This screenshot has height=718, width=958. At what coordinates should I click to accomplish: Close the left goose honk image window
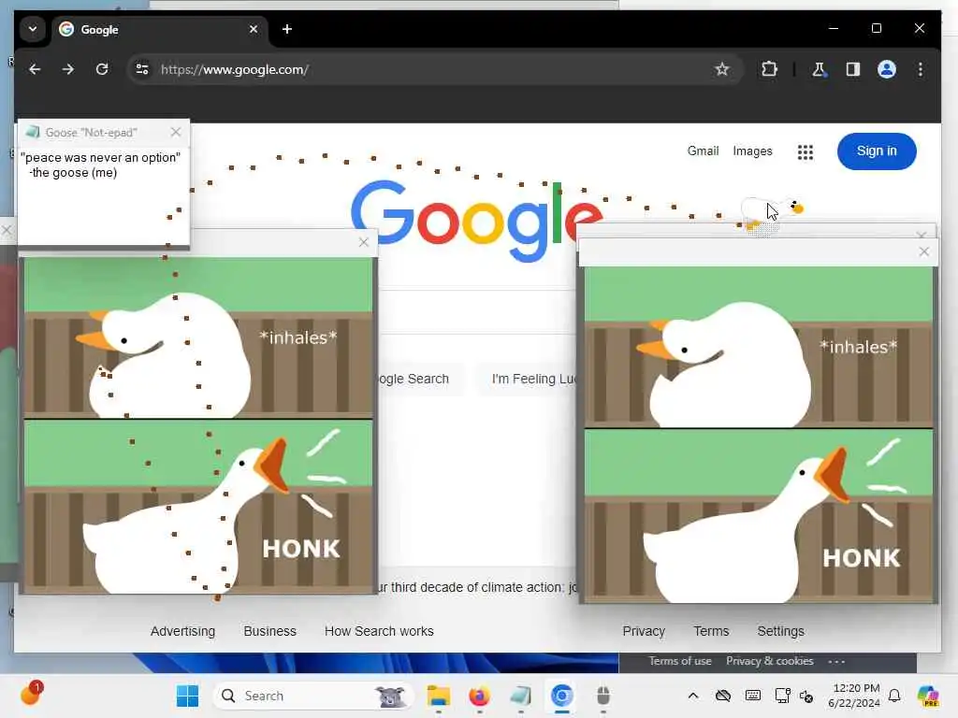point(364,242)
